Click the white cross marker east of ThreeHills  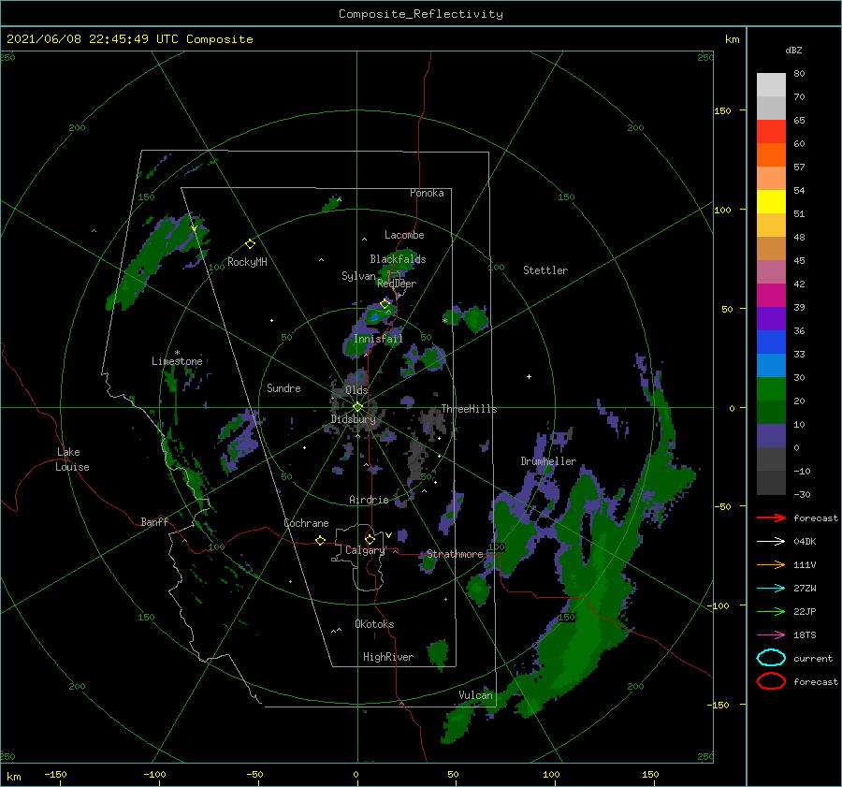(x=529, y=376)
